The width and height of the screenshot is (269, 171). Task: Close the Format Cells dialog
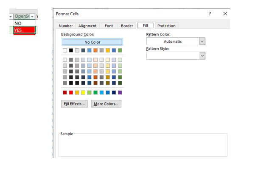[x=225, y=14]
